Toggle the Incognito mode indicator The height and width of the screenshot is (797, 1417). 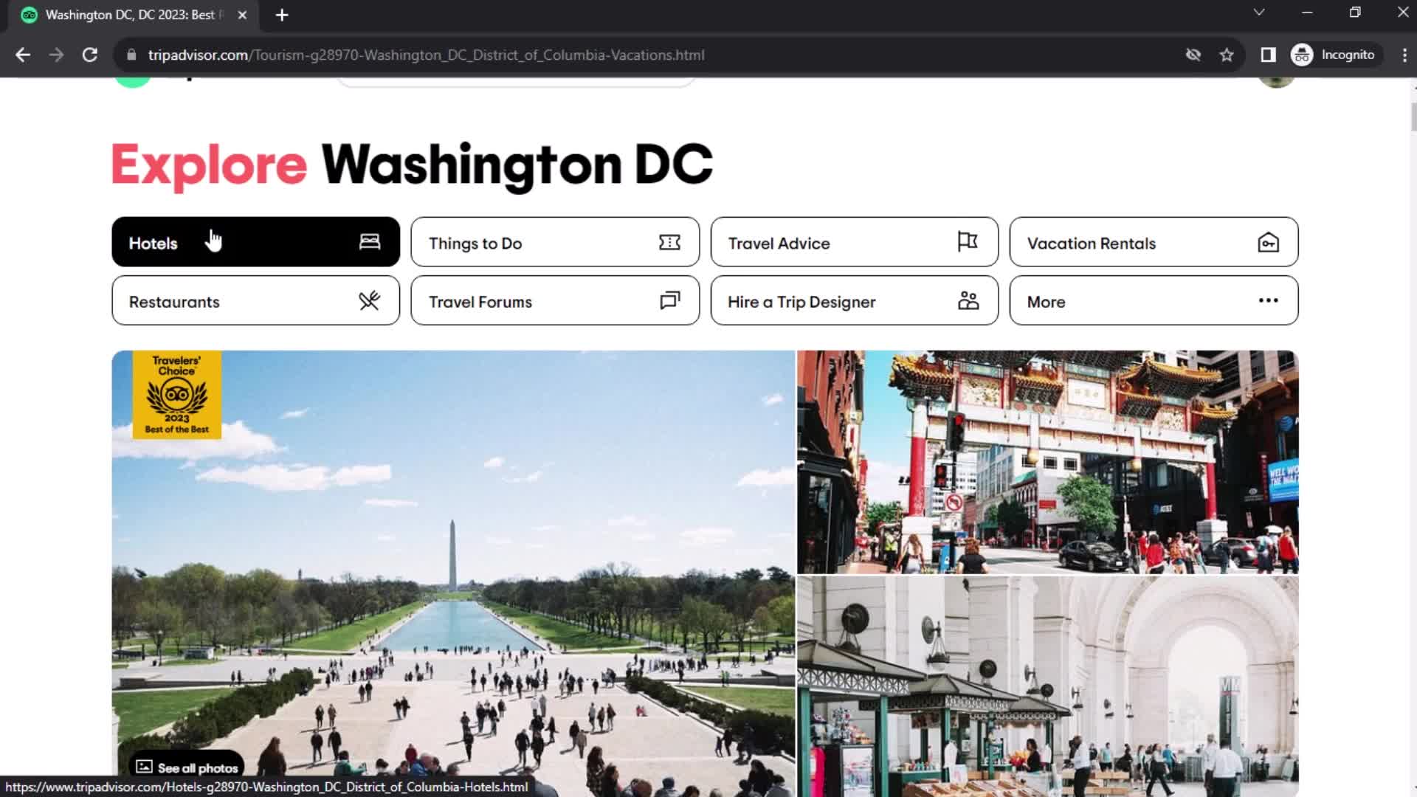coord(1334,55)
